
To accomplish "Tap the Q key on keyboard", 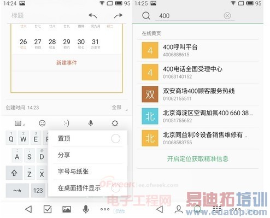I will click(11, 138).
